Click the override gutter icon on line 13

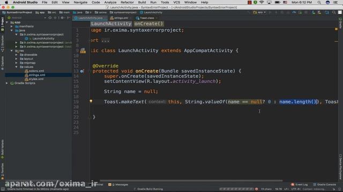pyautogui.click(x=82, y=71)
